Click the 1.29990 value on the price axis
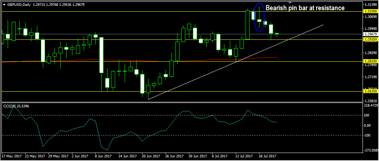Screen dimensions: 379x161 [x=371, y=28]
